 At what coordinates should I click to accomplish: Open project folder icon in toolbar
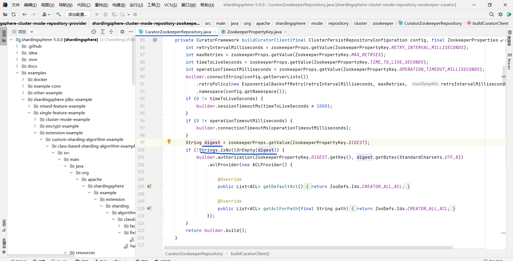(x=5, y=14)
